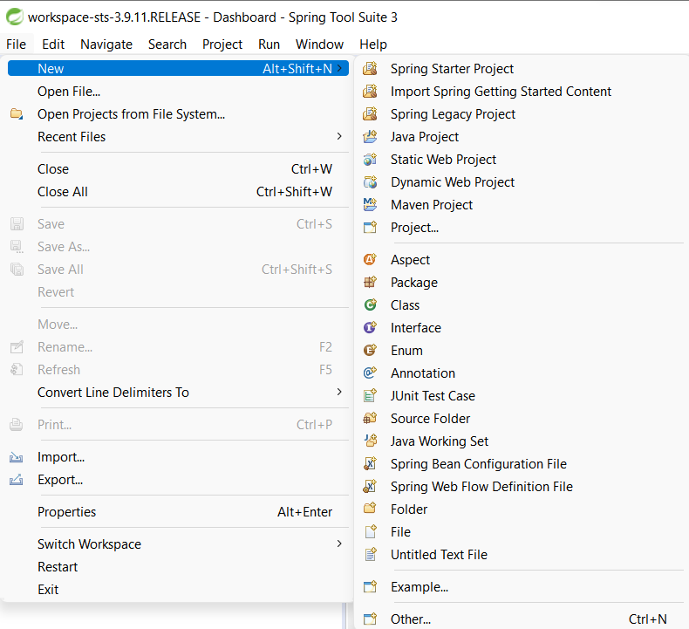Click the Annotation @ icon
The height and width of the screenshot is (629, 689).
[x=370, y=373]
